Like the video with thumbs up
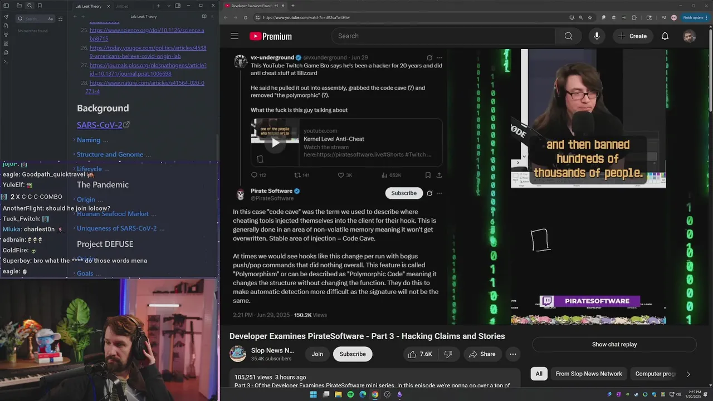 pos(420,354)
